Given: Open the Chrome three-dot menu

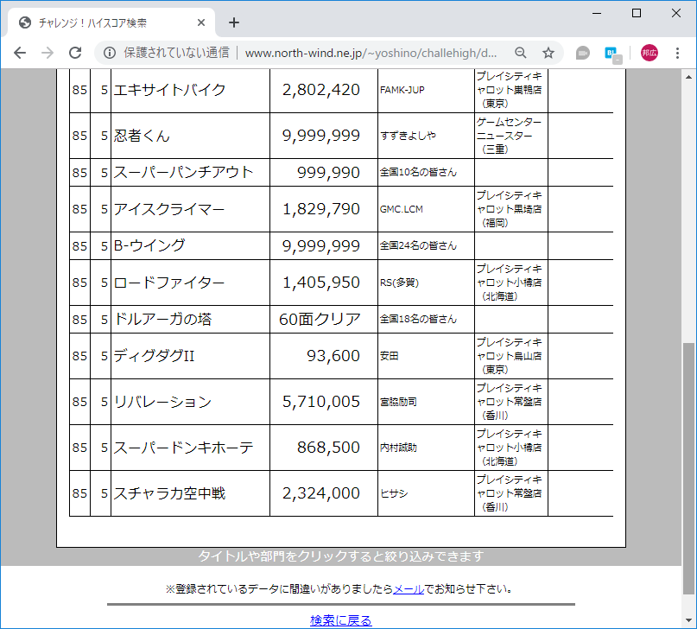Looking at the screenshot, I should click(x=680, y=52).
